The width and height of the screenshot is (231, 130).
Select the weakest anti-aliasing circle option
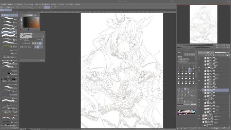[x=33, y=43]
